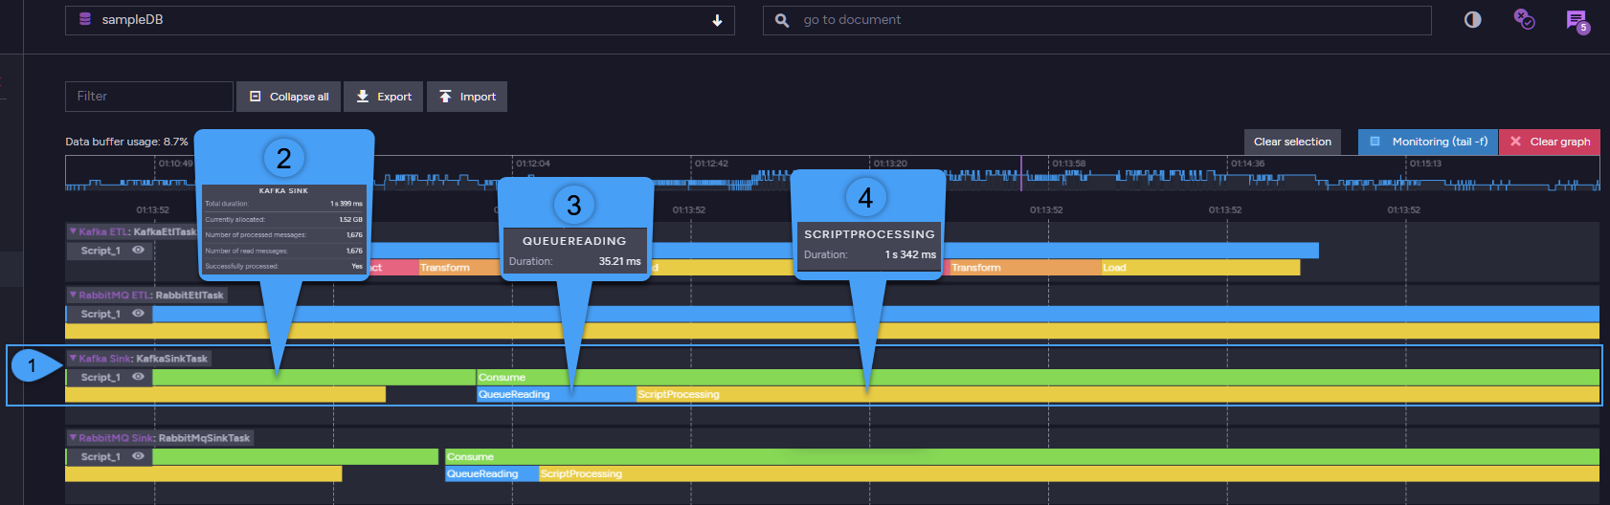Click the database icon beside sampleDB

[85, 19]
